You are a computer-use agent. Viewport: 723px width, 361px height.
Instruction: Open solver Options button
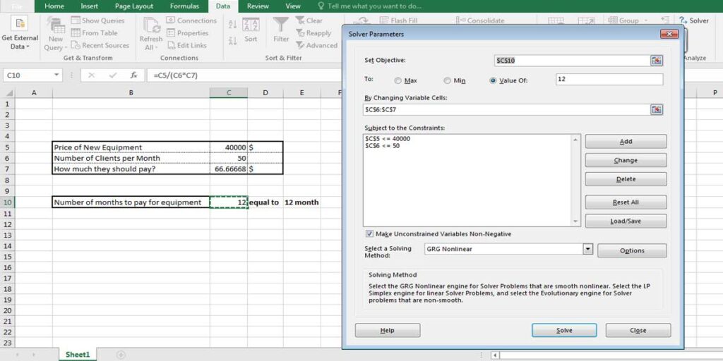coord(632,250)
